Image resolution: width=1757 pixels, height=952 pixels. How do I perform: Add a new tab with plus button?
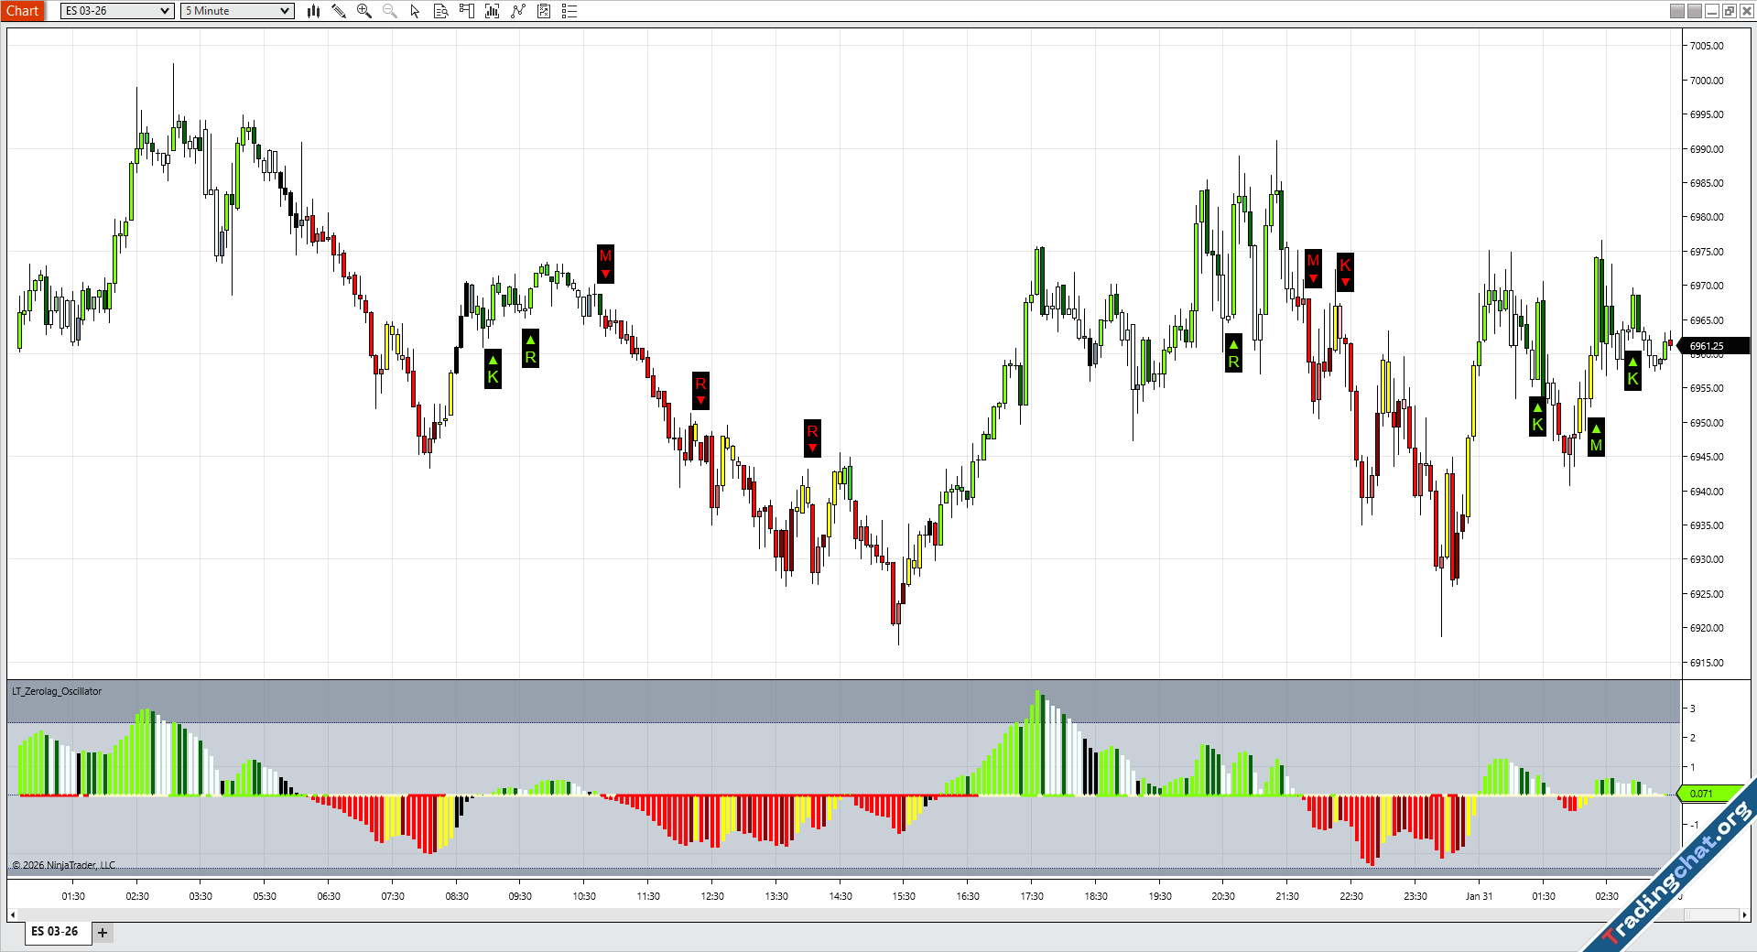coord(103,933)
